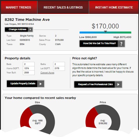The width and height of the screenshot is (139, 137).
Task: Click How Did We Get To This Price
Action: point(102,44)
